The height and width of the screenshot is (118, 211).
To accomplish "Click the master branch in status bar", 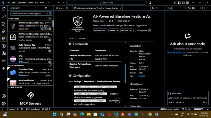I will click(11, 109).
